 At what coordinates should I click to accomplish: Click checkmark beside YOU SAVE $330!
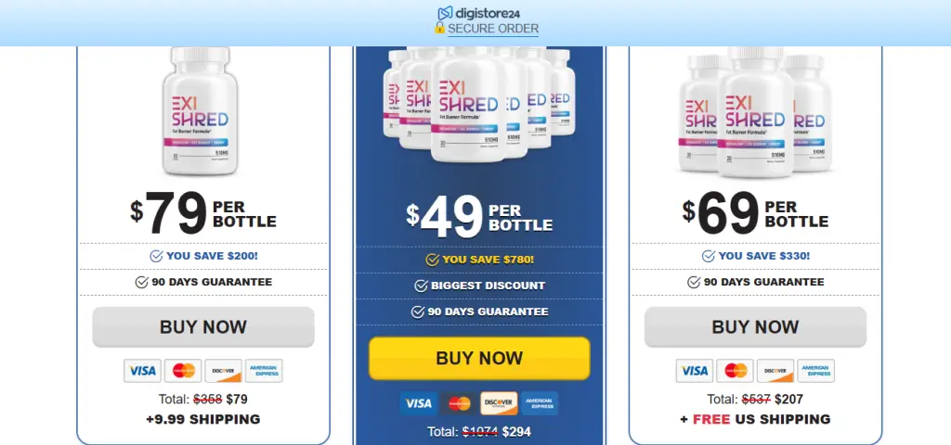(708, 256)
